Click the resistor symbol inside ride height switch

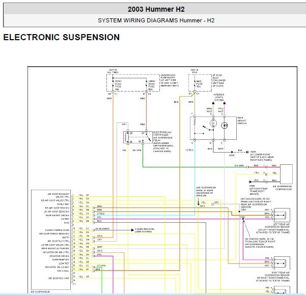point(194,121)
